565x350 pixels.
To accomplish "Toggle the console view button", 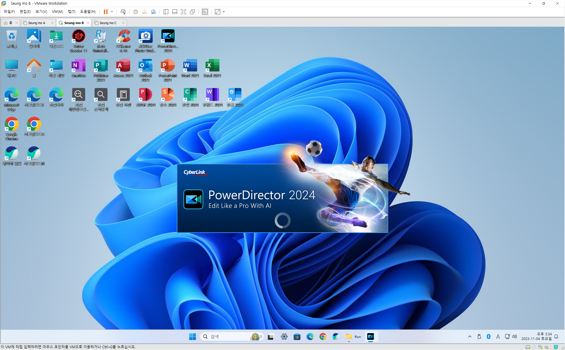I will tap(205, 12).
